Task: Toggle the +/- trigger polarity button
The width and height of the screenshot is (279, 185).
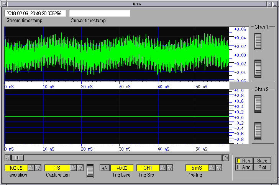Action: [x=104, y=168]
